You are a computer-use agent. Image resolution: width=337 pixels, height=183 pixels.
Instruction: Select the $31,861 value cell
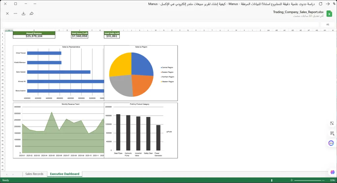pos(112,36)
